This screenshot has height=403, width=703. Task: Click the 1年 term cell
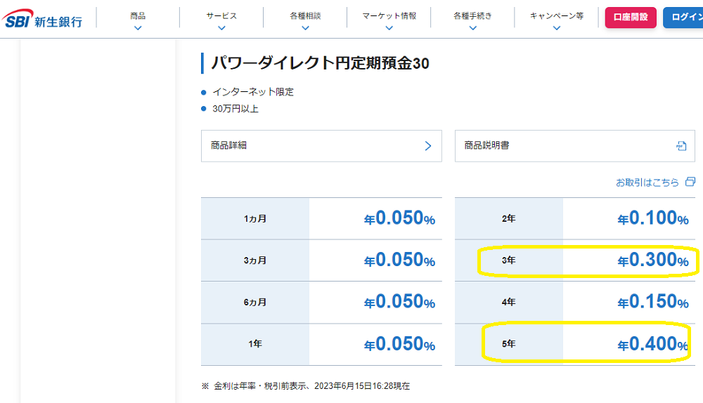[255, 344]
